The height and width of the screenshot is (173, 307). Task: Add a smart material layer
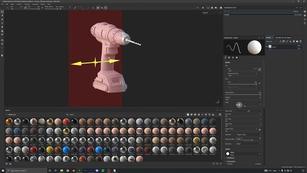(x=294, y=41)
